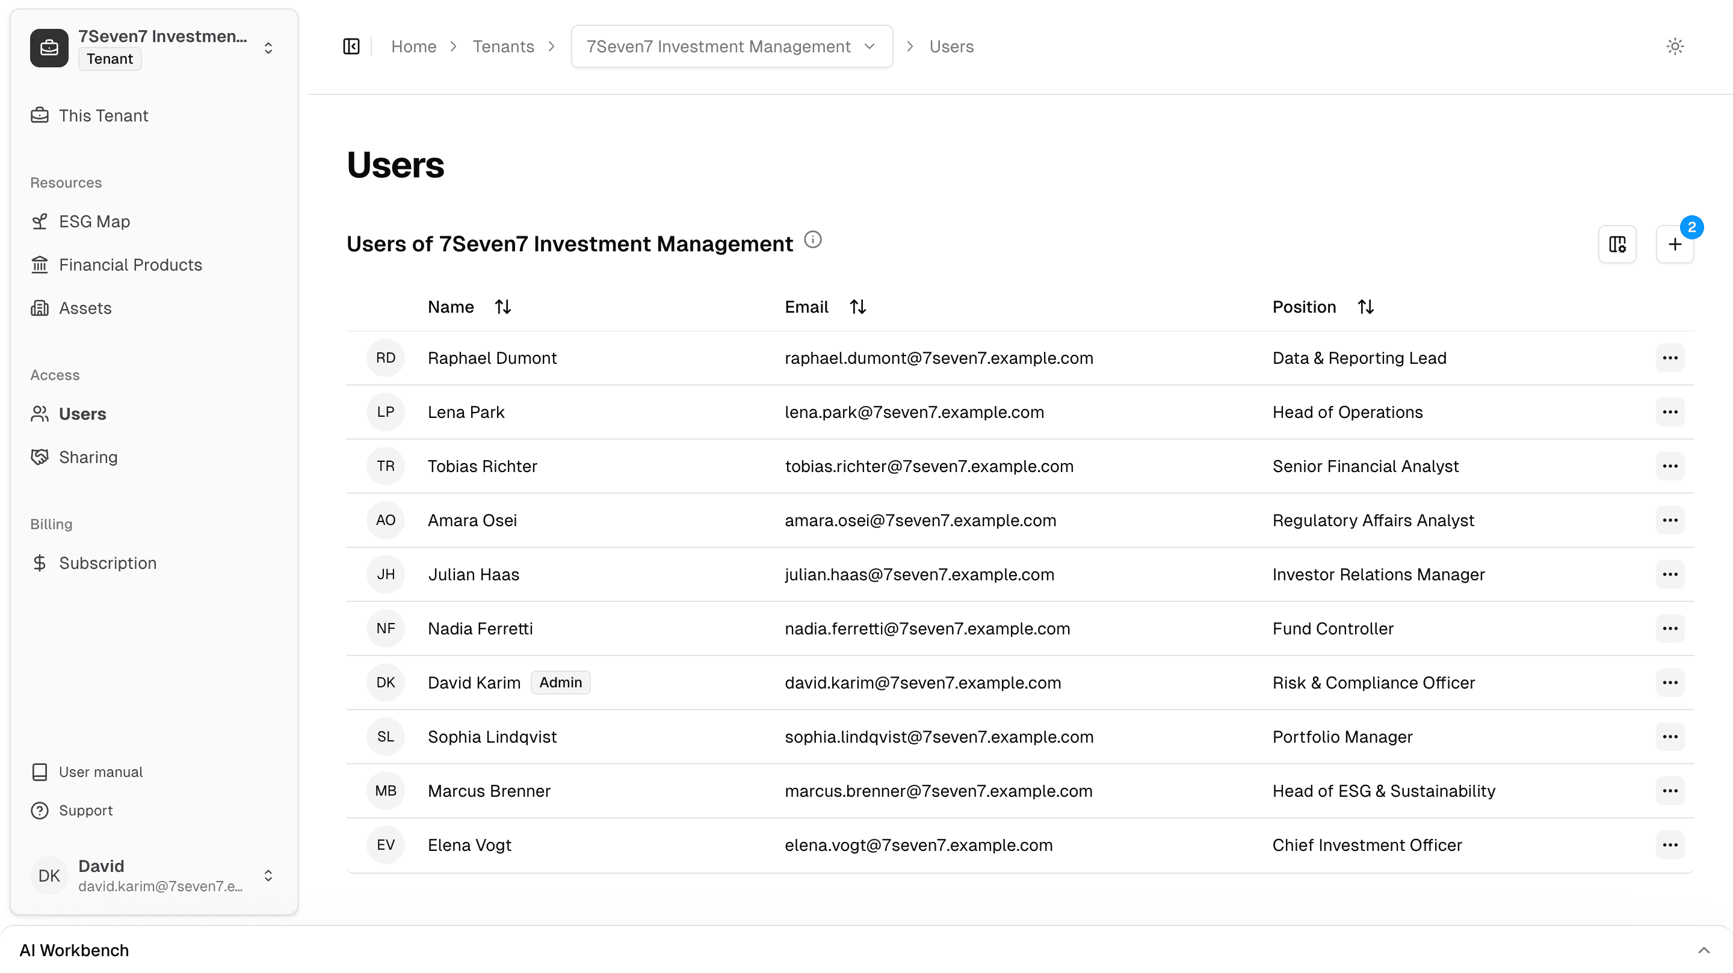This screenshot has height=973, width=1733.
Task: Click the LP avatar for Lena Park
Action: [386, 412]
